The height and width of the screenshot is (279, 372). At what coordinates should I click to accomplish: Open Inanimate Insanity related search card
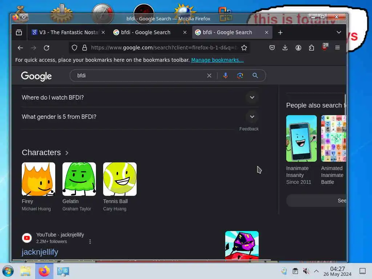pos(301,150)
